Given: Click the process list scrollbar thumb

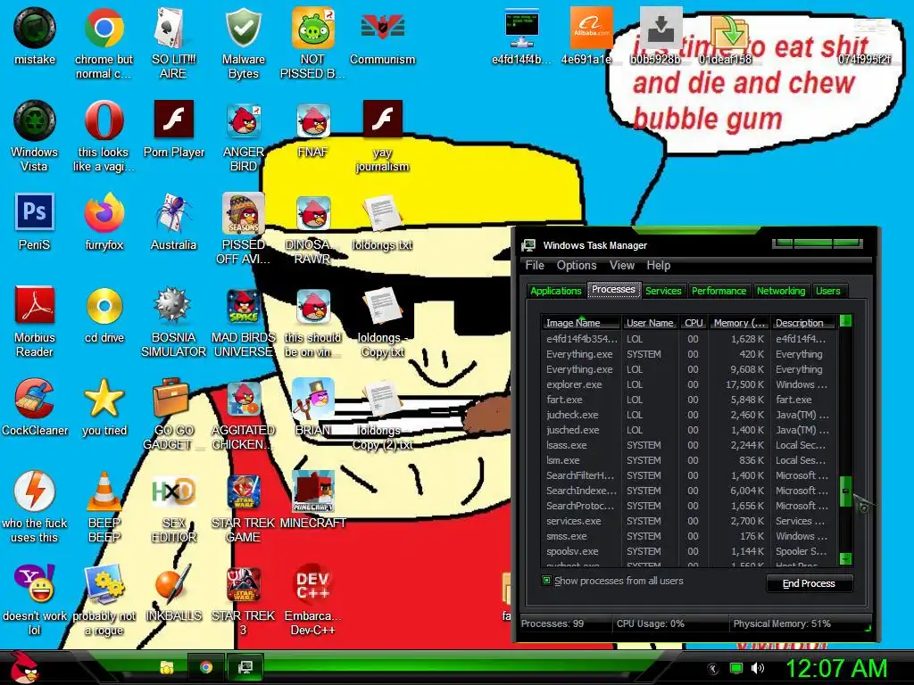Looking at the screenshot, I should pos(846,491).
